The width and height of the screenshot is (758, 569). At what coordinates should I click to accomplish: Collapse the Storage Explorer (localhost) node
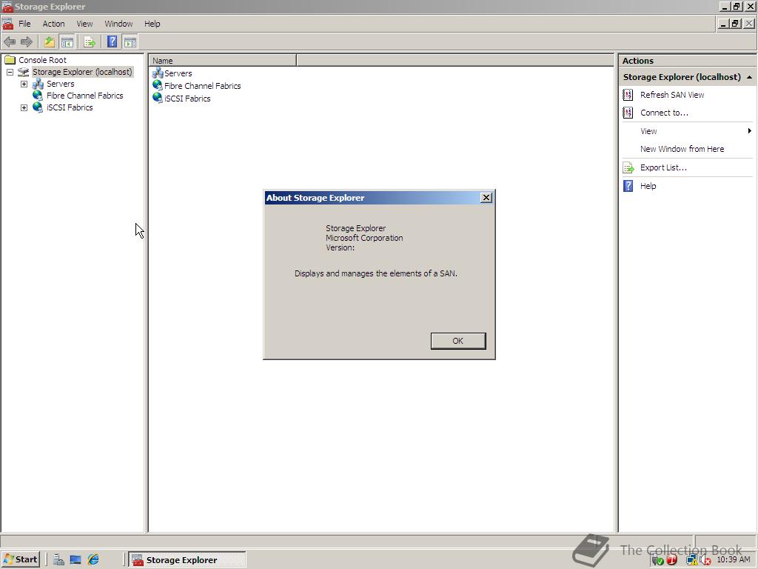pos(10,72)
